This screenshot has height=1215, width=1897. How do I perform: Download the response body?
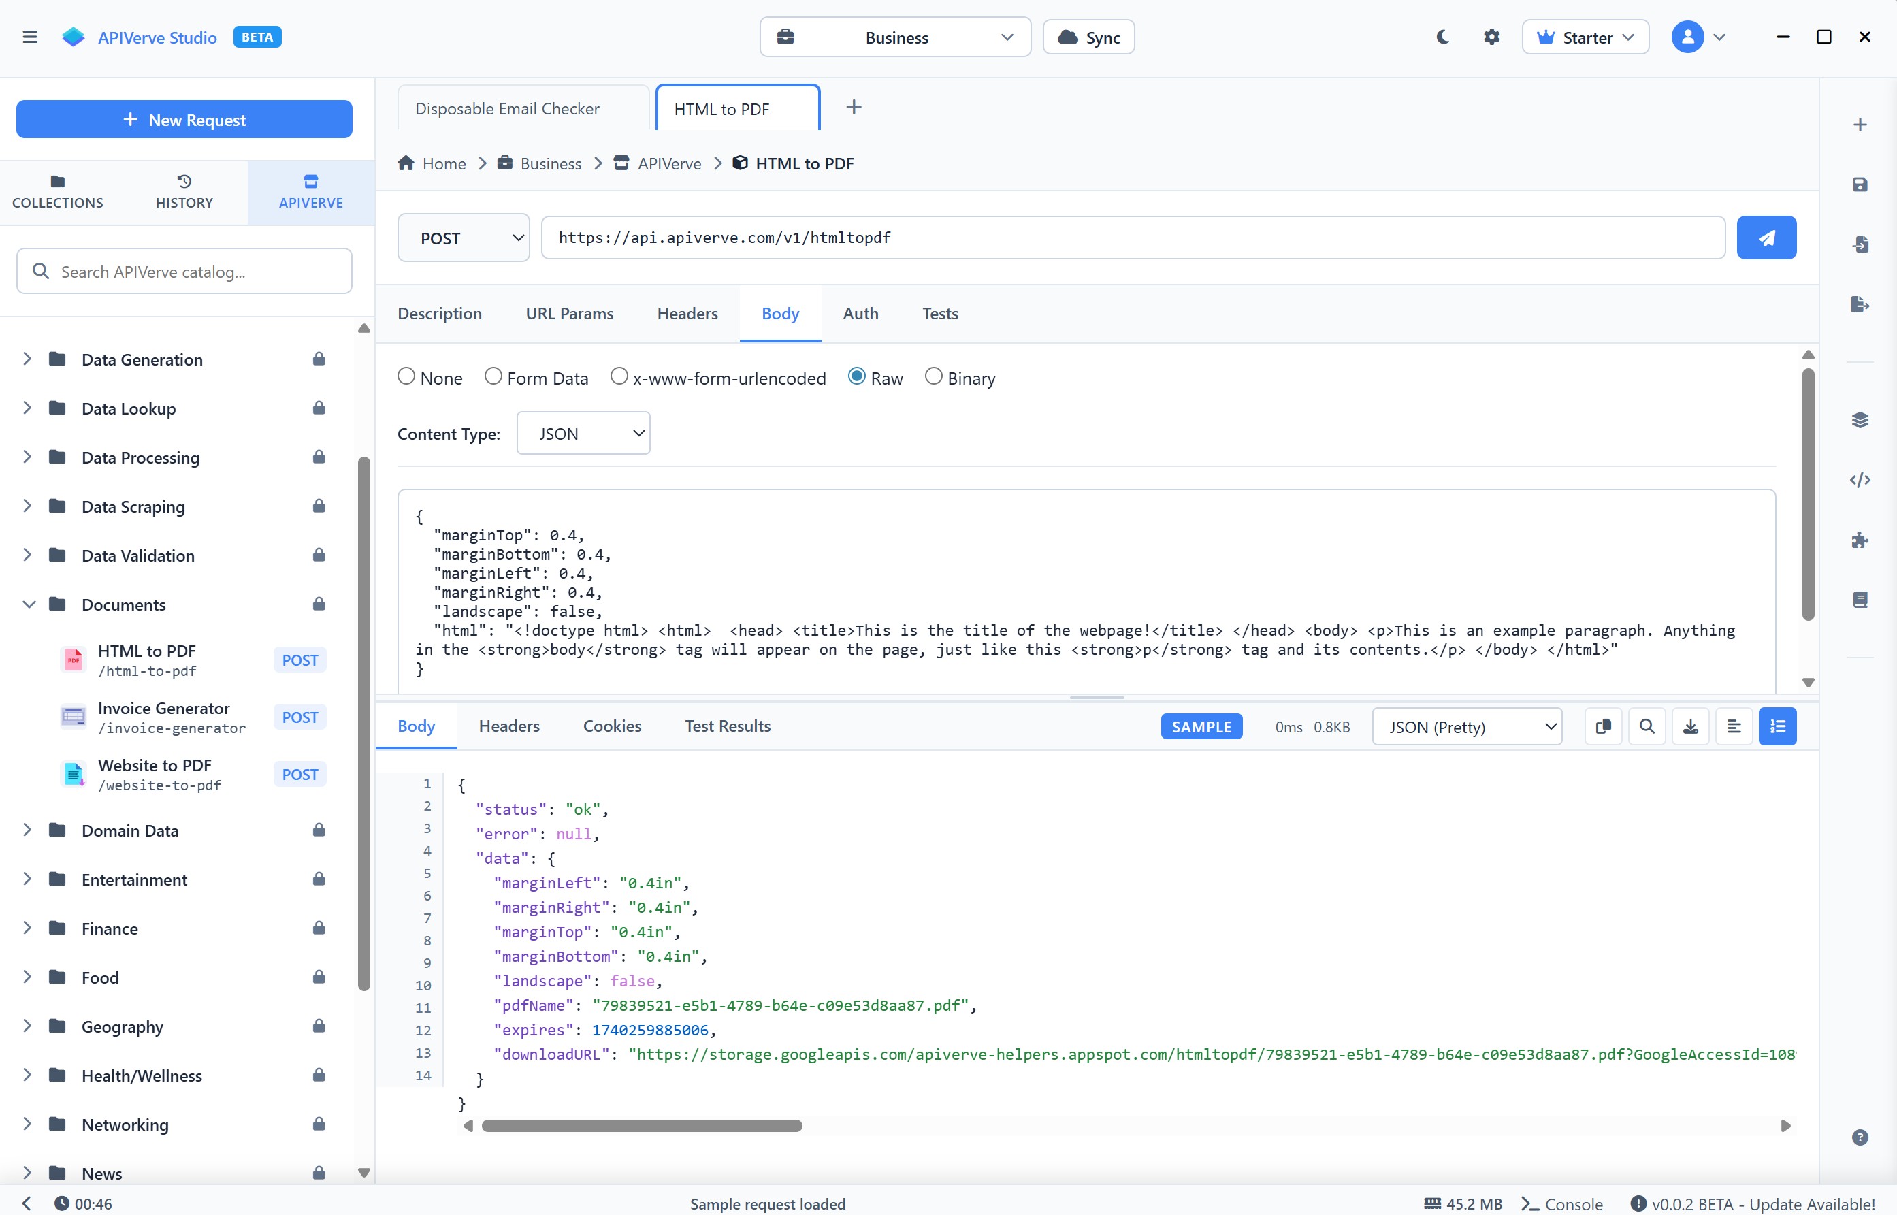click(x=1690, y=727)
